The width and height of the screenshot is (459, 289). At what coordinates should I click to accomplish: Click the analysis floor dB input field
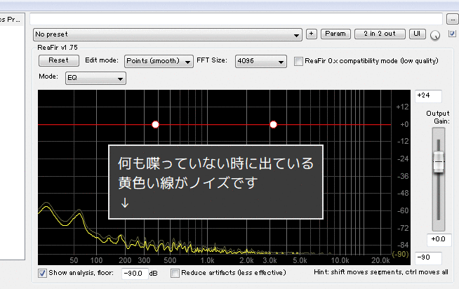click(134, 273)
